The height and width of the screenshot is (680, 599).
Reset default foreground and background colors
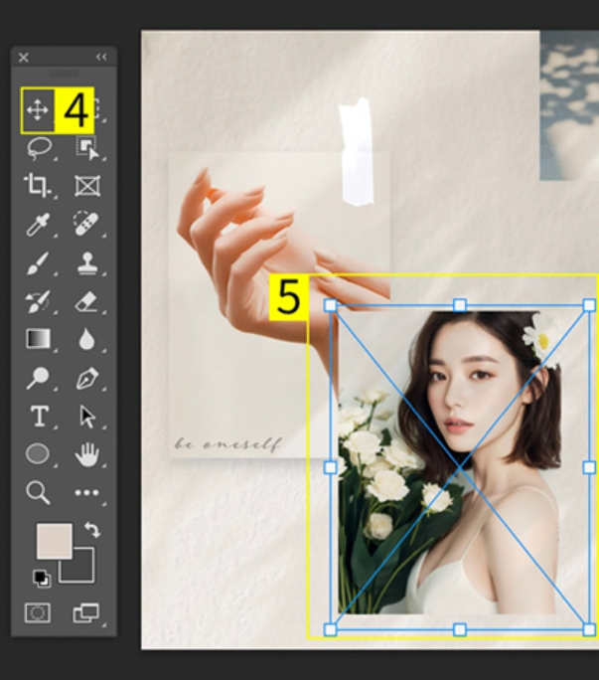(42, 579)
